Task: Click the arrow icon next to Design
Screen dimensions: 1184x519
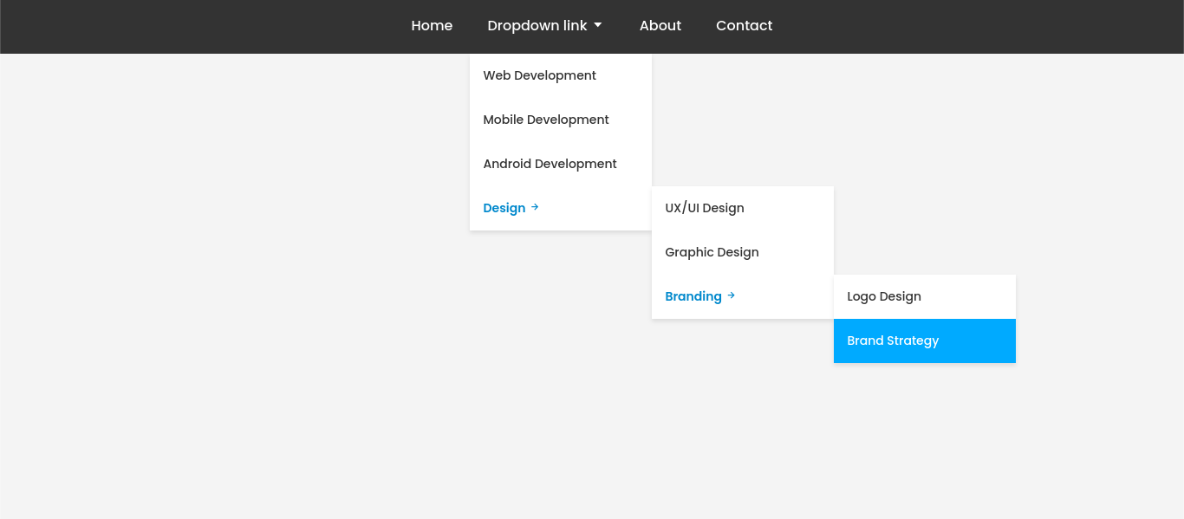Action: pyautogui.click(x=534, y=207)
